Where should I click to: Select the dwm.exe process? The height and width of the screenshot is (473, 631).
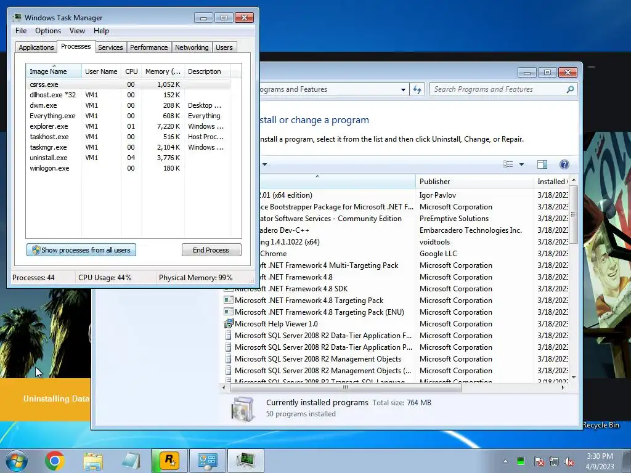coord(128,105)
